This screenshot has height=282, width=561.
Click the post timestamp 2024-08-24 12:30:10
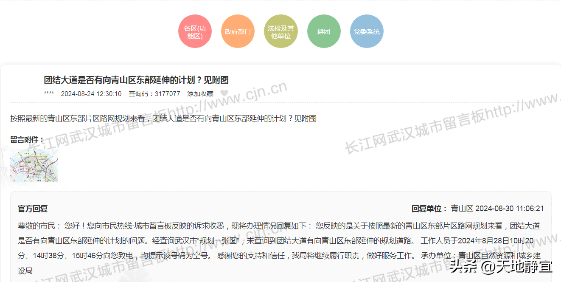click(91, 94)
